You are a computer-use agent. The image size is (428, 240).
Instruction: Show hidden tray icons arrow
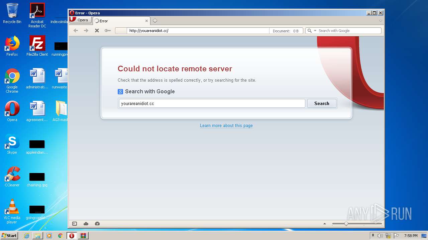click(373, 236)
